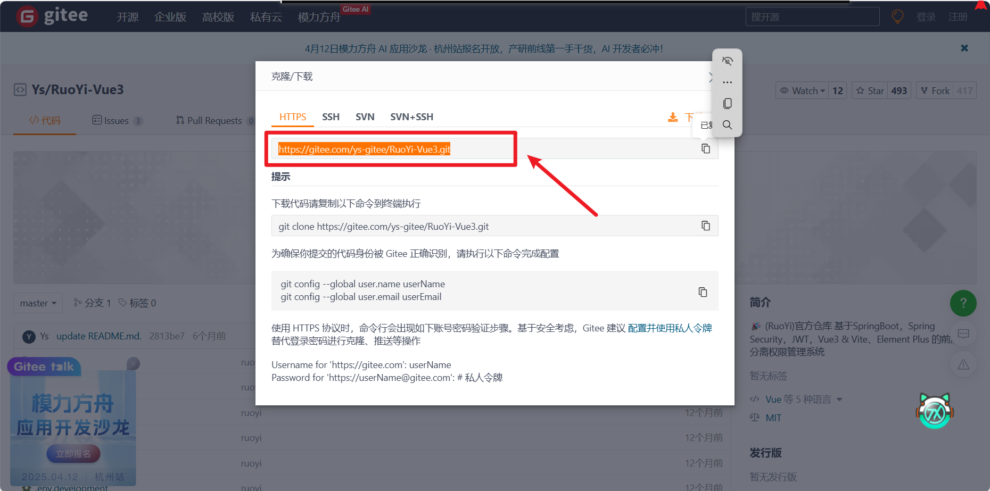Switch to the SSH tab

click(331, 117)
